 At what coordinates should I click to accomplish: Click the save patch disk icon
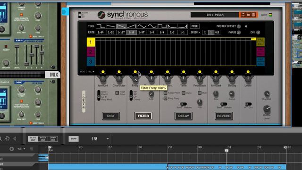[254, 15]
